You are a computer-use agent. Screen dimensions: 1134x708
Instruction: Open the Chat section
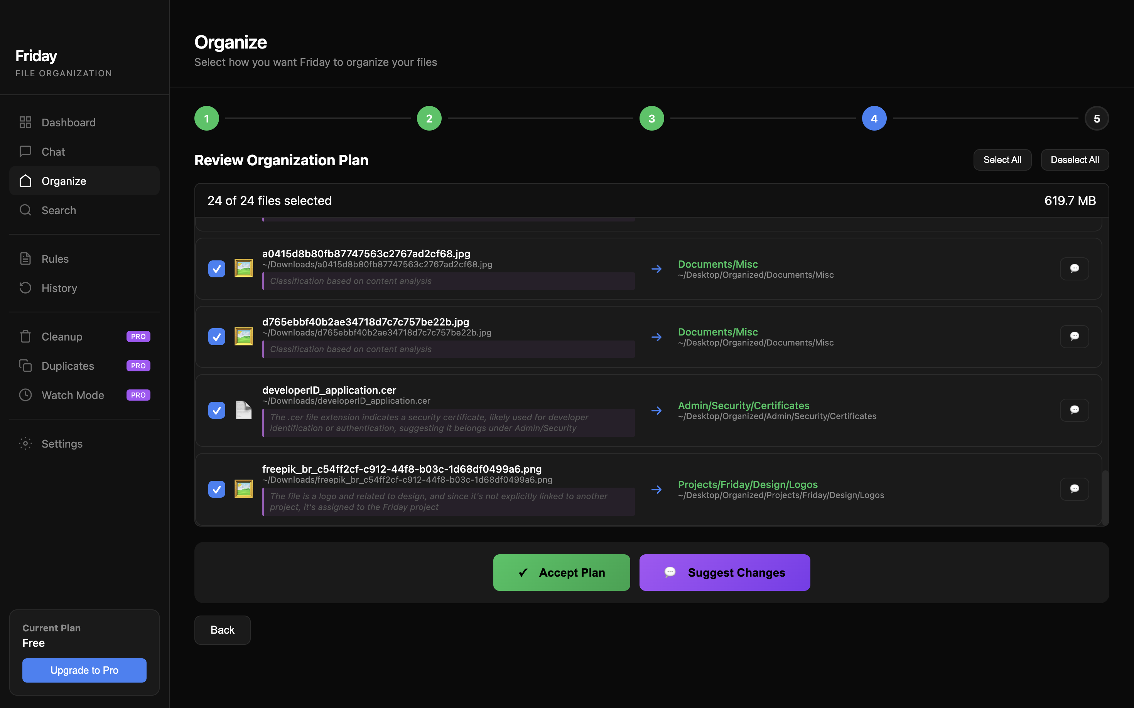pos(53,152)
